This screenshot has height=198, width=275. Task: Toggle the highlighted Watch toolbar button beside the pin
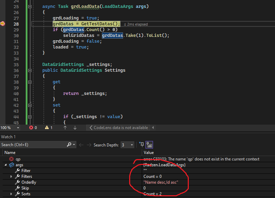click(x=149, y=145)
